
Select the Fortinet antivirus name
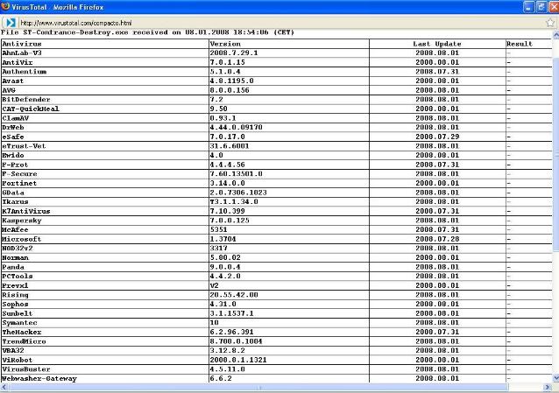tap(19, 183)
